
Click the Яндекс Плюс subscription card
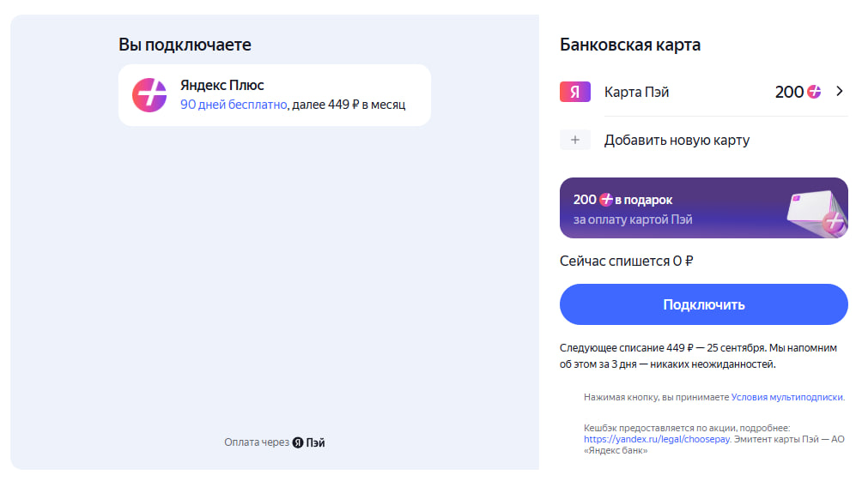click(275, 95)
